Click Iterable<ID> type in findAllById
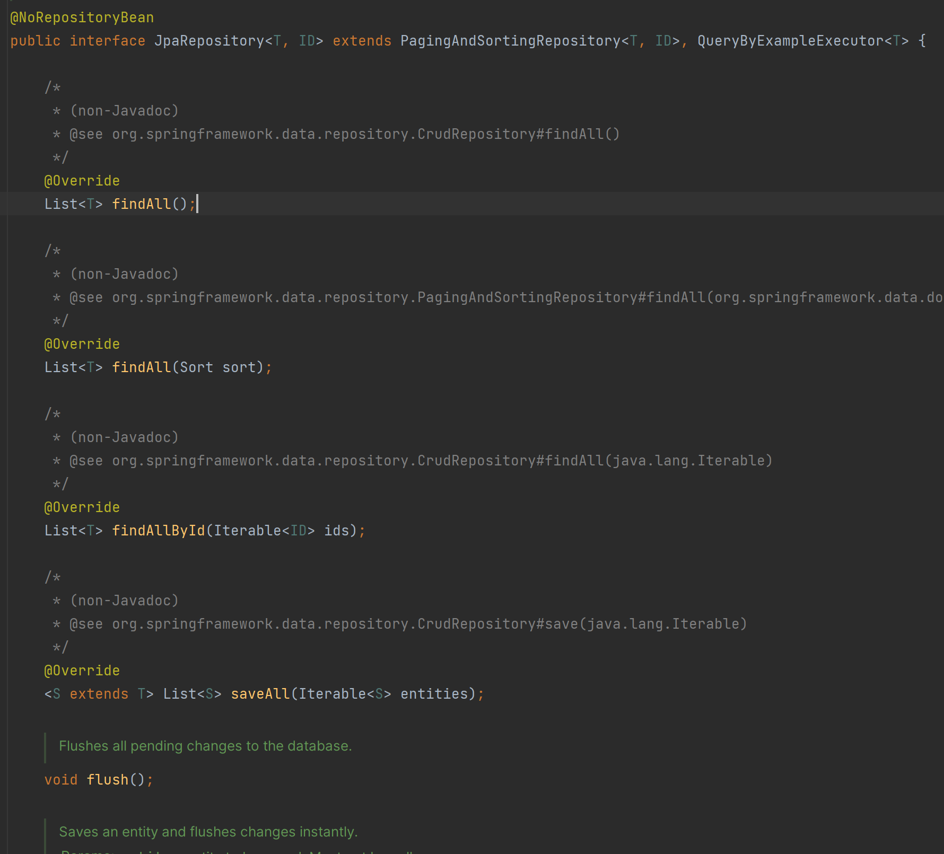Viewport: 944px width, 854px height. click(265, 531)
